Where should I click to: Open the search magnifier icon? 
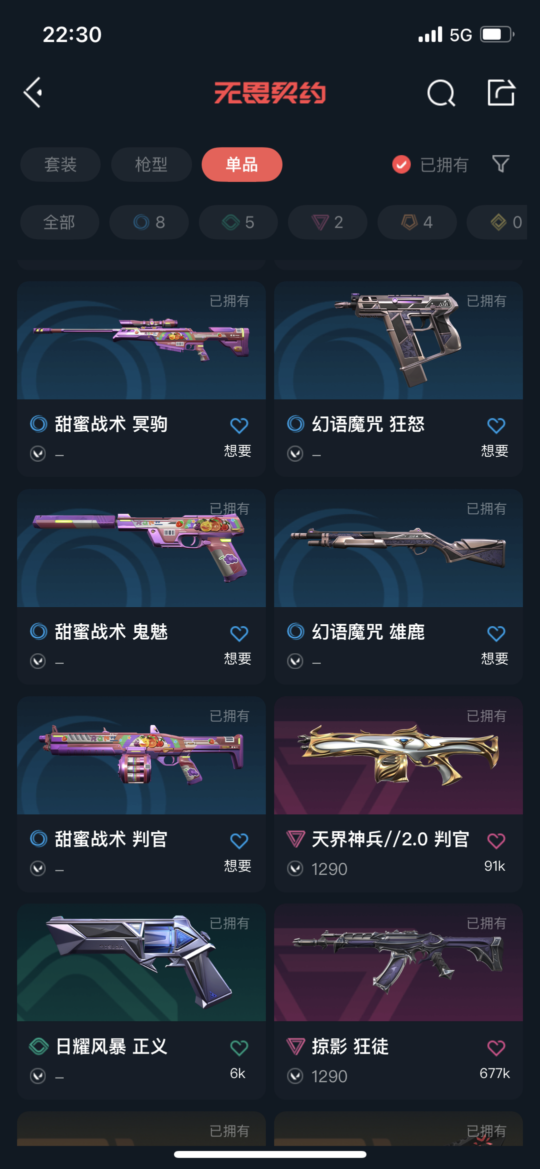441,93
